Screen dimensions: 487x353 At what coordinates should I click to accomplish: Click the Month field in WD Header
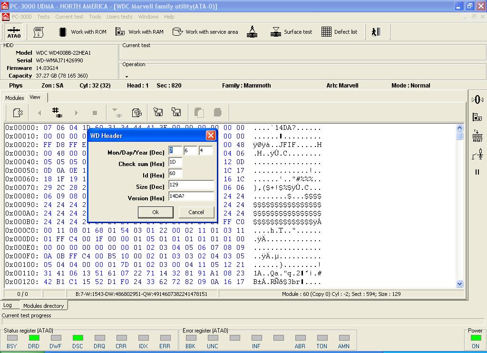tap(175, 150)
